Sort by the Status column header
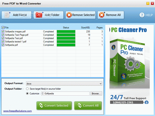 (66, 28)
